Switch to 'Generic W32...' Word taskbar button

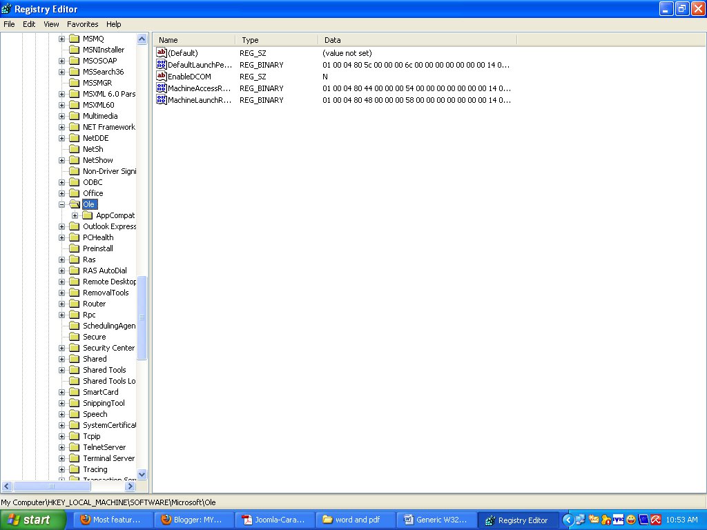[436, 520]
